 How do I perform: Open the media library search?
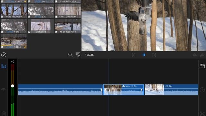pyautogui.click(x=70, y=55)
